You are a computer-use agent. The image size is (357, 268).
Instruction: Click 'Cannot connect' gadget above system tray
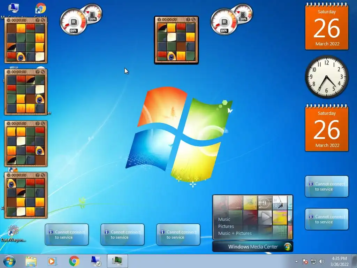[x=327, y=219]
